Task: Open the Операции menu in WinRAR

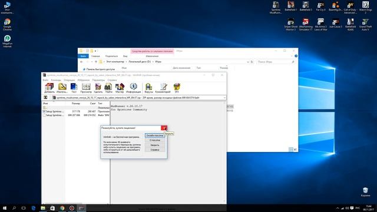Action: coord(70,80)
